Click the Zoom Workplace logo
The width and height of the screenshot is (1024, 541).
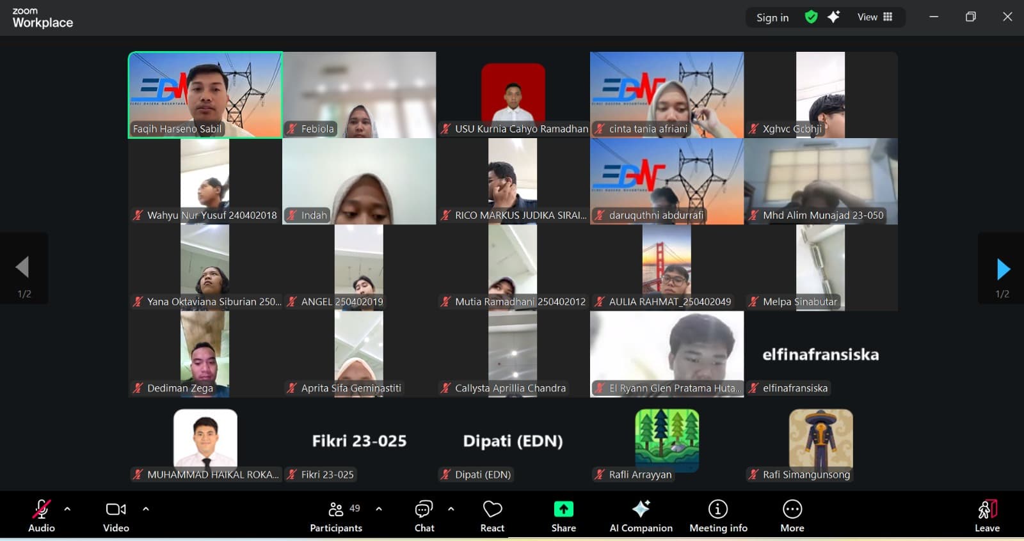(x=42, y=18)
